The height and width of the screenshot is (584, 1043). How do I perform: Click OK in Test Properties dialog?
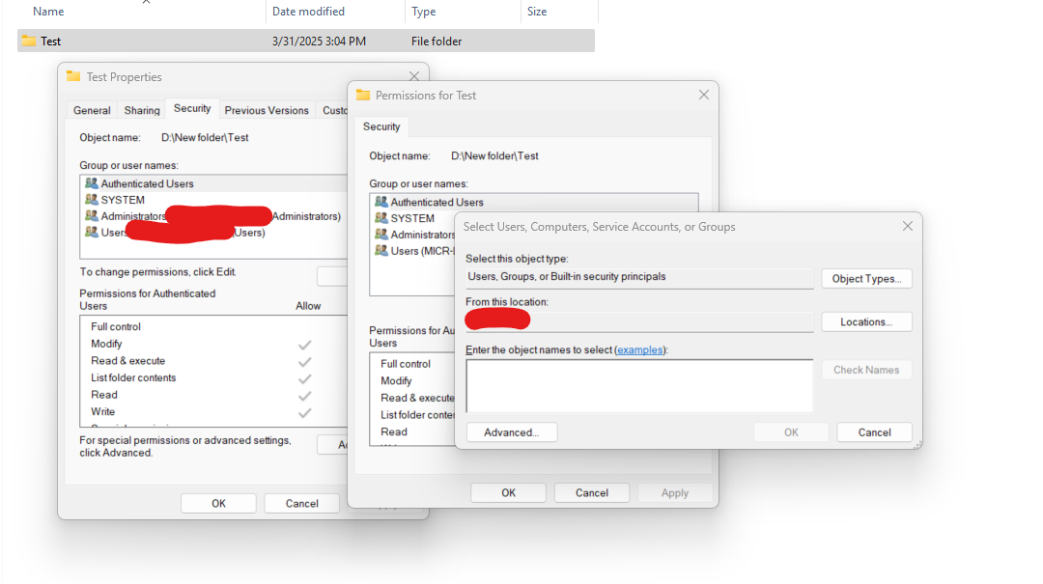pos(218,503)
